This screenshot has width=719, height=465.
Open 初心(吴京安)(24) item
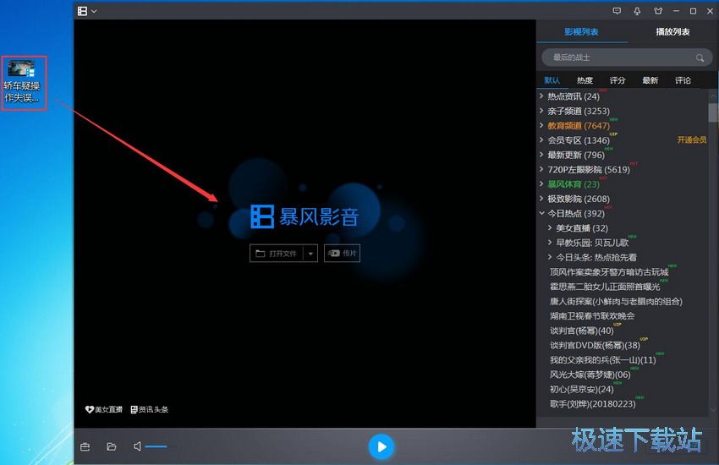(581, 390)
